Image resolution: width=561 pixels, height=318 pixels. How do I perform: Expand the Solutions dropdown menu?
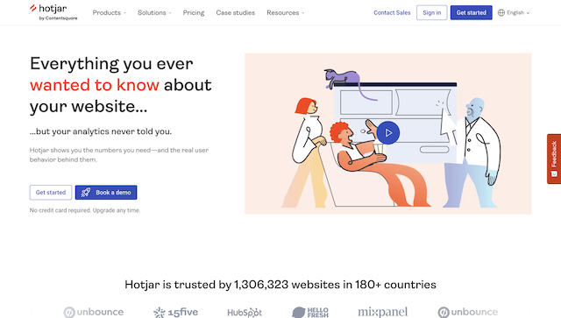coord(154,13)
